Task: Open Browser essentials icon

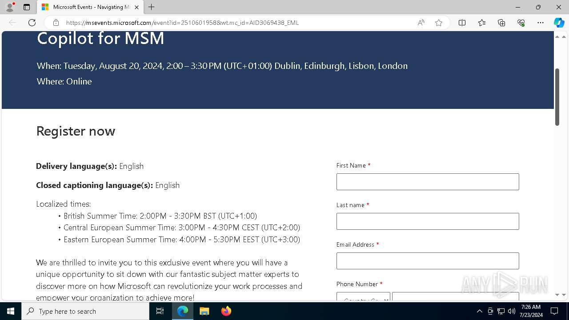Action: [521, 23]
